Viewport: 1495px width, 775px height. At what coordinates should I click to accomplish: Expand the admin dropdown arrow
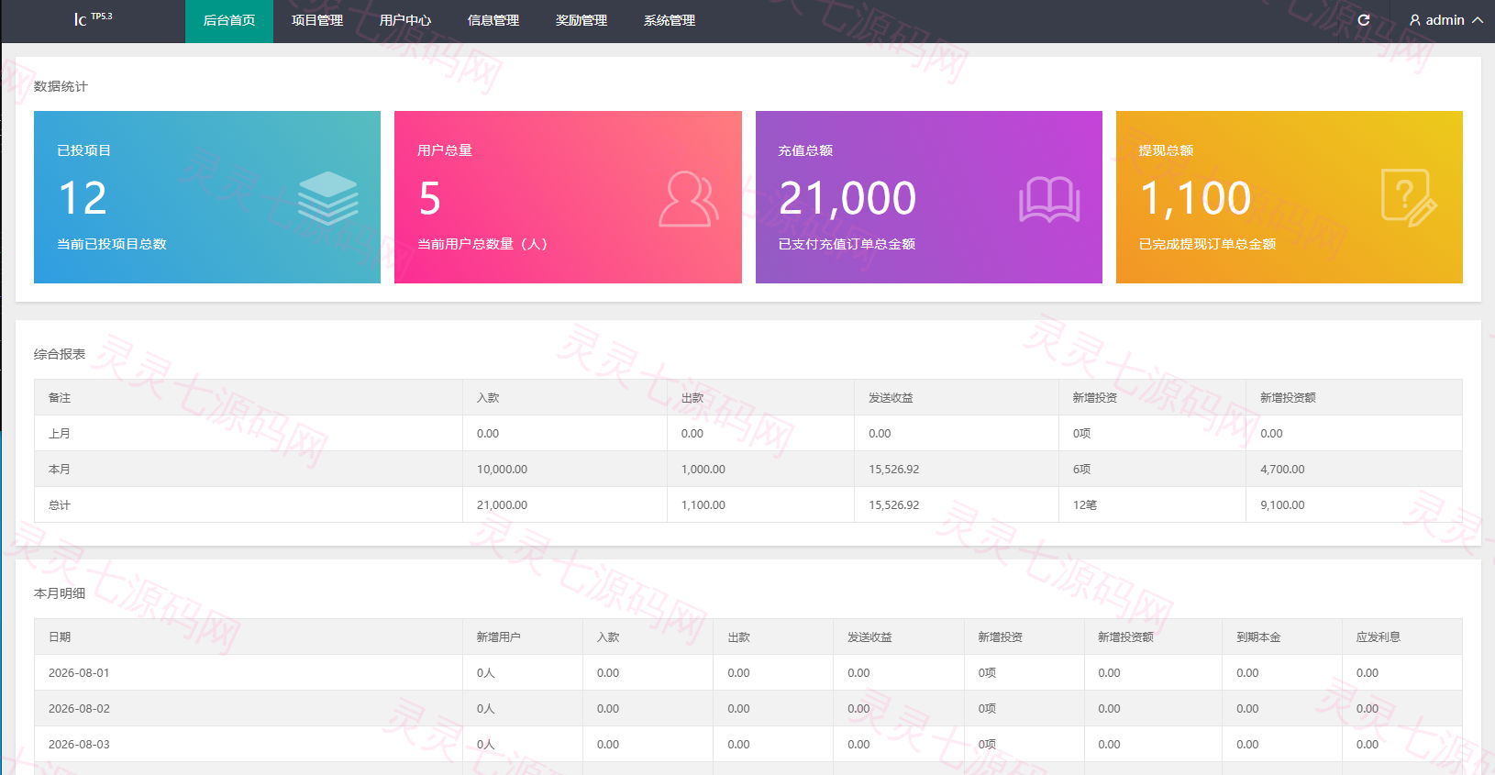(1478, 20)
